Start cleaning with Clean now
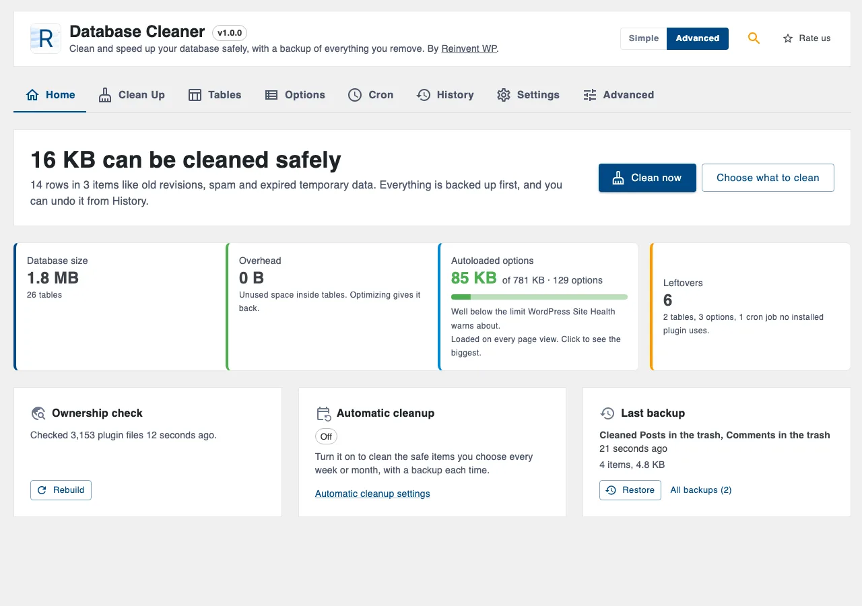The image size is (862, 606). pyautogui.click(x=647, y=178)
